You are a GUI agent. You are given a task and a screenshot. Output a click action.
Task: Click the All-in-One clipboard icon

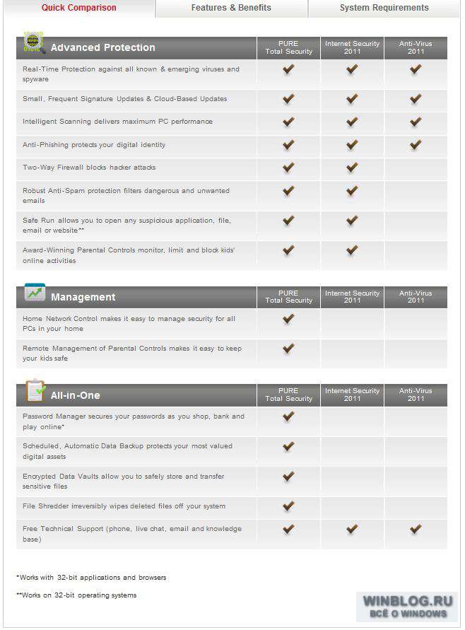coord(35,390)
